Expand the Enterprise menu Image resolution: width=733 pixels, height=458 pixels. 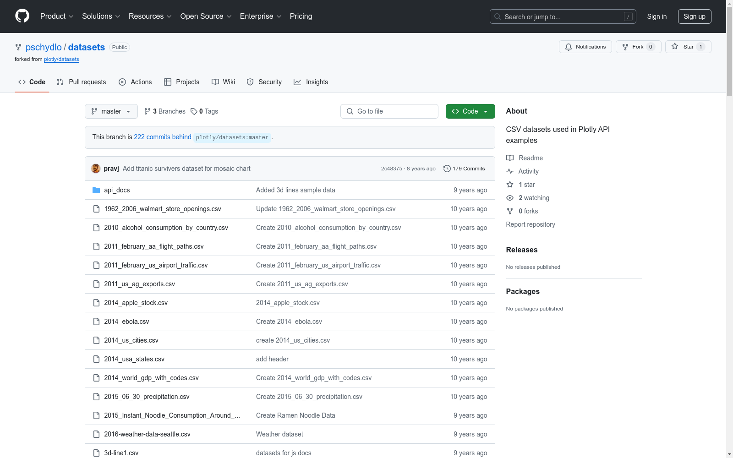pos(261,16)
